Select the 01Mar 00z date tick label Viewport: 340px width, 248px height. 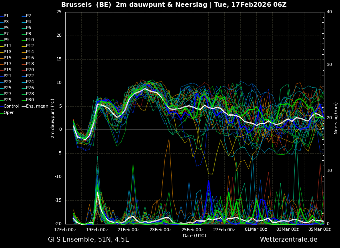pyautogui.click(x=256, y=230)
